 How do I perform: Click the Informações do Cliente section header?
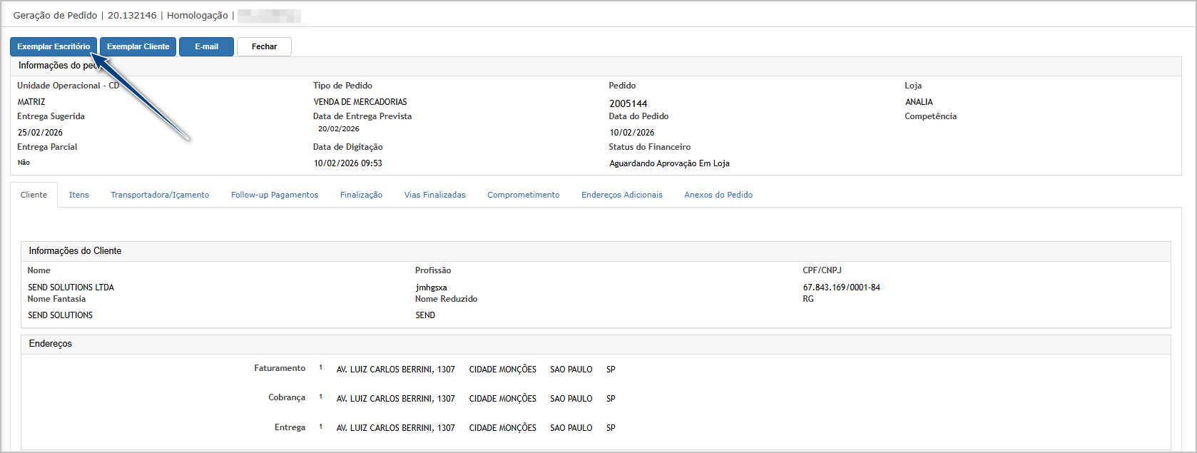pos(75,251)
